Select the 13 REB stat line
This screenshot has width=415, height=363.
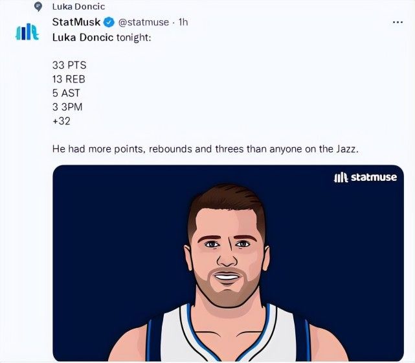point(69,79)
